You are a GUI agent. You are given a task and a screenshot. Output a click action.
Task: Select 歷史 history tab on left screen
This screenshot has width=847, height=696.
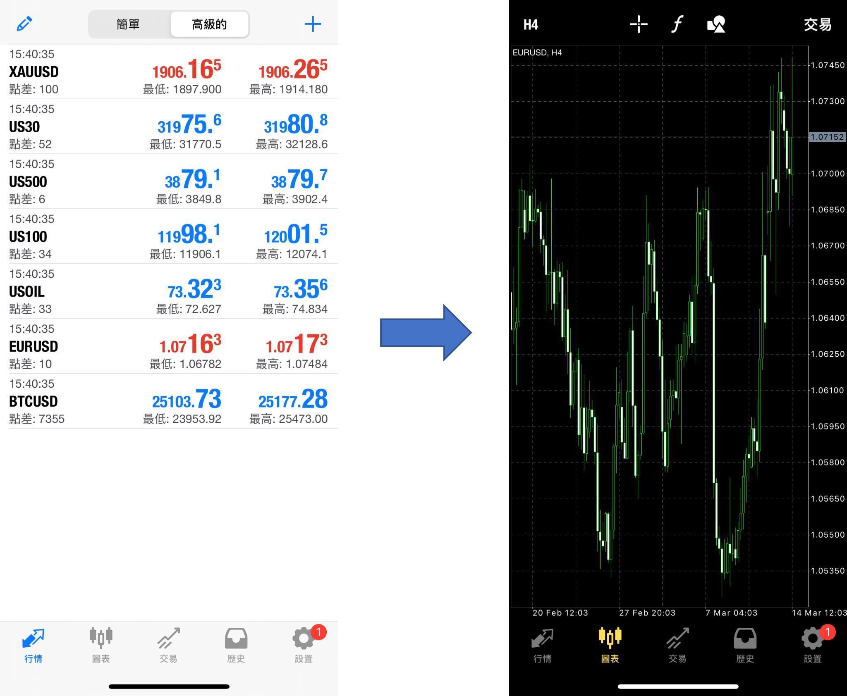point(236,645)
